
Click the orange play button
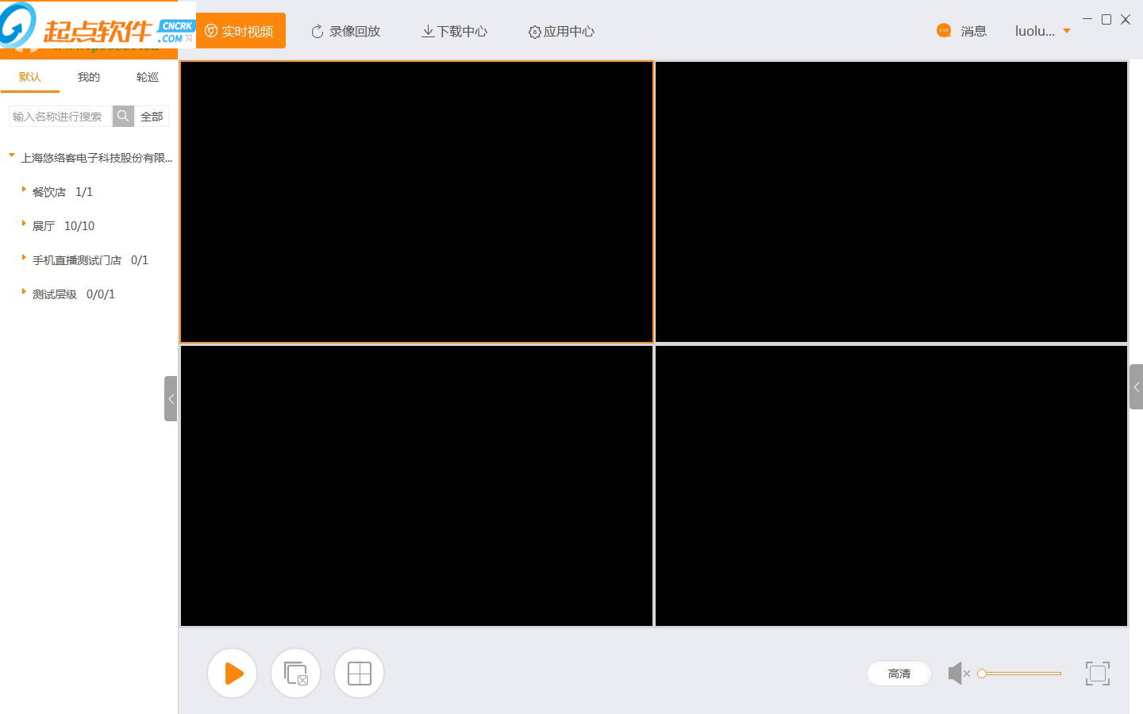(233, 674)
